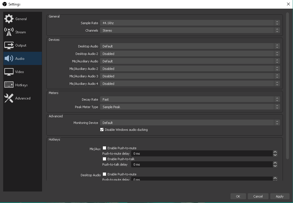This screenshot has height=203, width=293.
Task: Click the Monitoring Device label
Action: point(86,123)
